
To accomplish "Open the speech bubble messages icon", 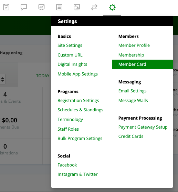I will [x=24, y=7].
